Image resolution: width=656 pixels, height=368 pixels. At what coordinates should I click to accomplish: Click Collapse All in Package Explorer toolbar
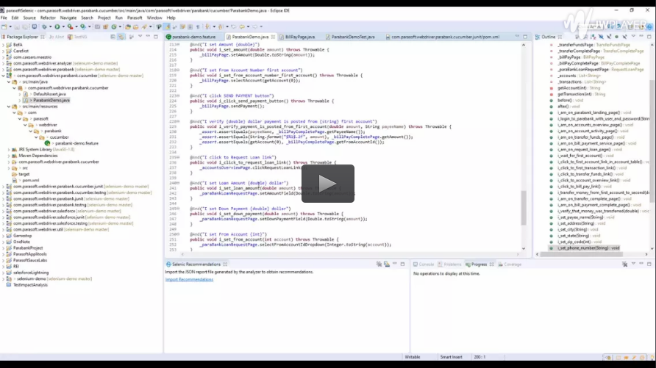(113, 37)
